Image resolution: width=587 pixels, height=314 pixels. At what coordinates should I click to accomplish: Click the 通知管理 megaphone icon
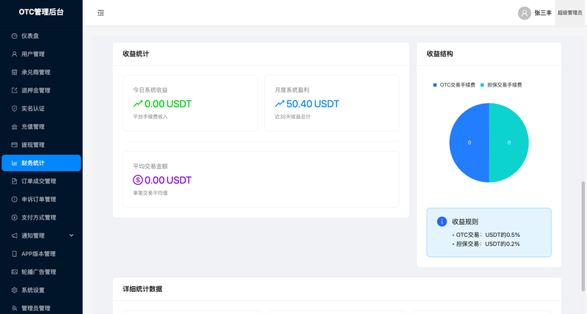[x=14, y=235]
